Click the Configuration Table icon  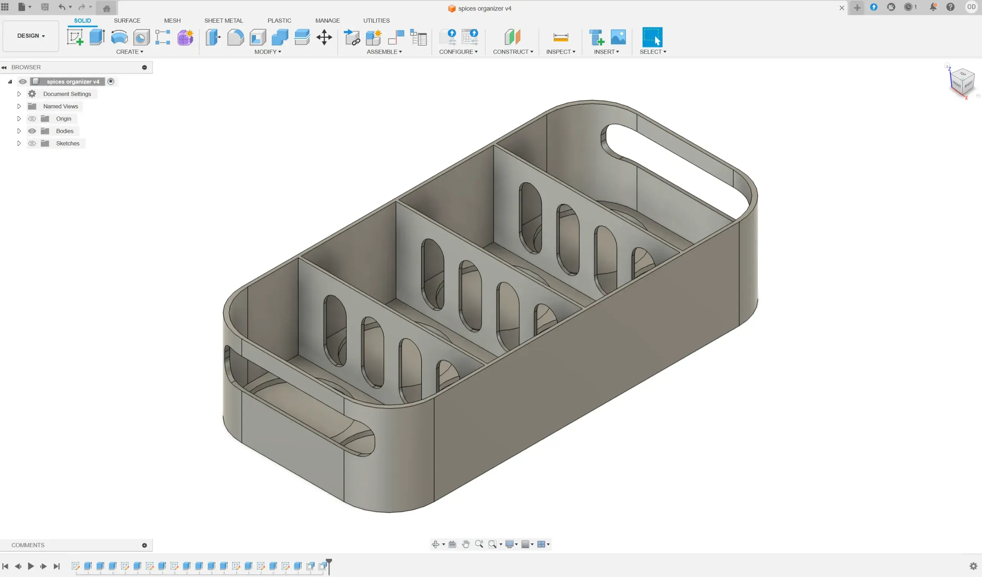[470, 38]
